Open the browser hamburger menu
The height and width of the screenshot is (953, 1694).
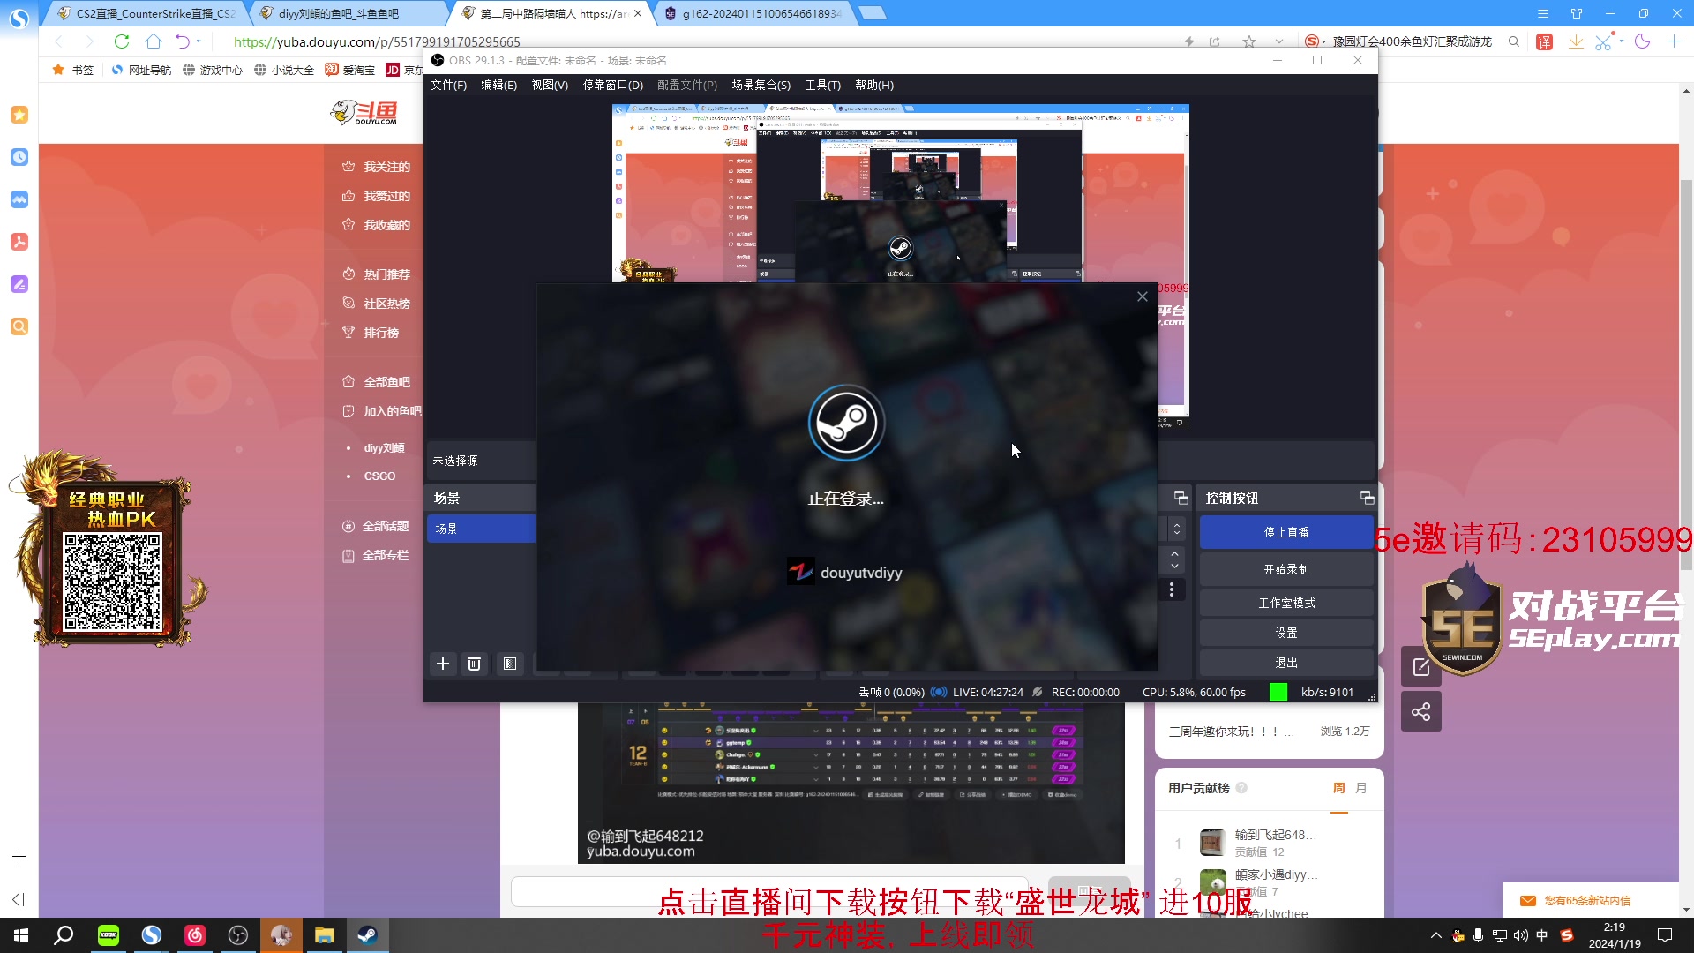click(1542, 13)
